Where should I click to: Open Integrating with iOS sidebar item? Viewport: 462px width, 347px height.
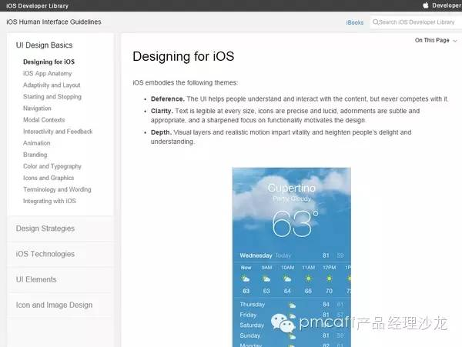tap(49, 201)
